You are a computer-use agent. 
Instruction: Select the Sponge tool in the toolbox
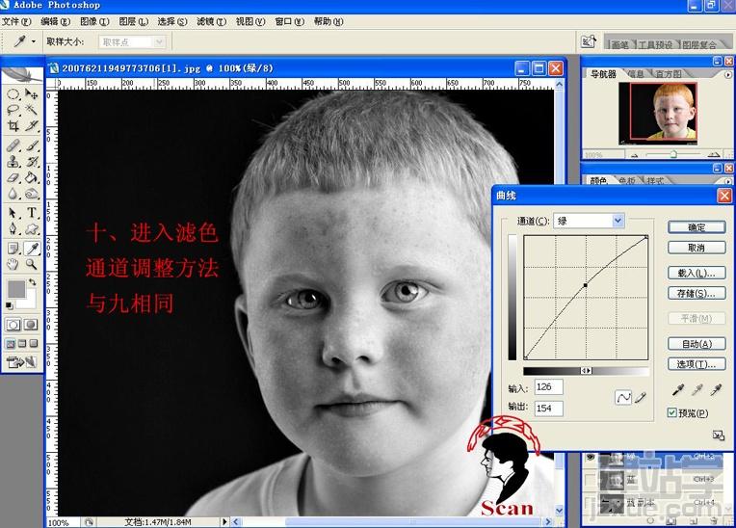[32, 194]
